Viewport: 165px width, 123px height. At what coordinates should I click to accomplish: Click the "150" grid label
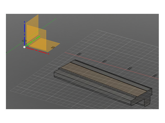click(x=104, y=61)
